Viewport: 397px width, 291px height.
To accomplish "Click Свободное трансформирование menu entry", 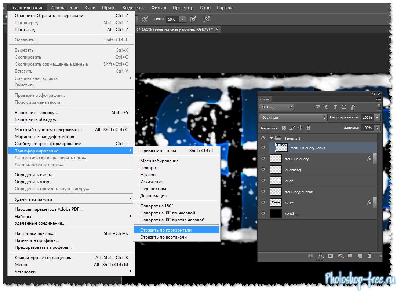I will pyautogui.click(x=48, y=144).
